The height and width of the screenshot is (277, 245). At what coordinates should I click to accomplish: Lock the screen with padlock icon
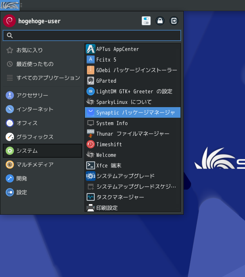click(x=160, y=21)
